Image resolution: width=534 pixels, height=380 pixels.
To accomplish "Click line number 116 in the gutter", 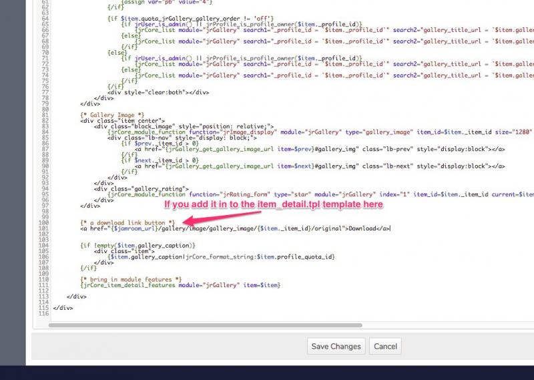I will click(x=43, y=313).
